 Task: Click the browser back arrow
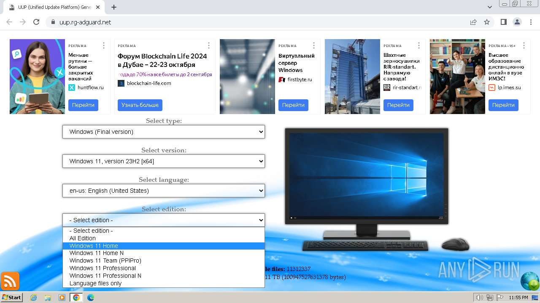coord(9,22)
